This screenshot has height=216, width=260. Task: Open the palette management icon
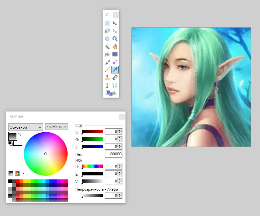18,173
